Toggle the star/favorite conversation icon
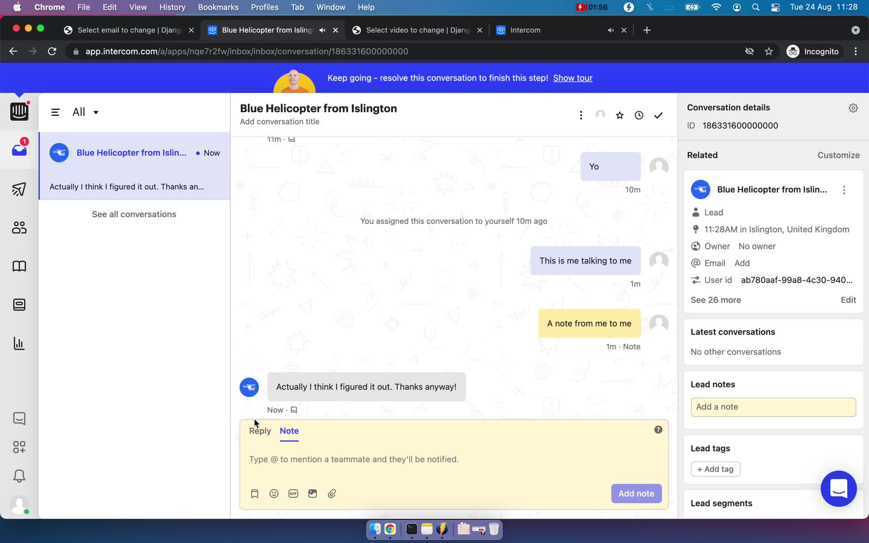Viewport: 869px width, 543px height. 619,115
